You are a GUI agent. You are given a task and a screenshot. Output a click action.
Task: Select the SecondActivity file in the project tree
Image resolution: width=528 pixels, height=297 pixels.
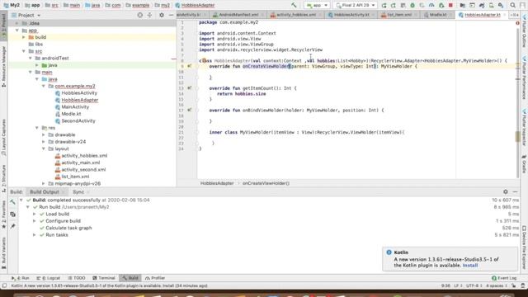point(78,121)
